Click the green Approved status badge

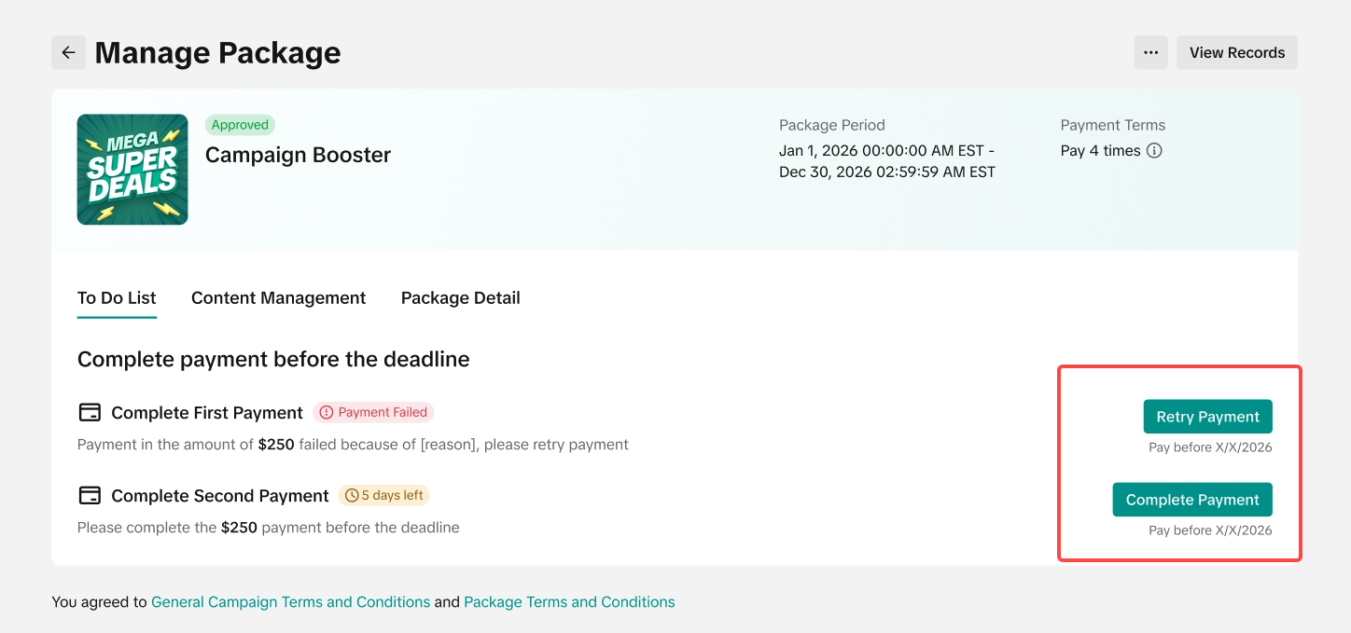point(240,125)
